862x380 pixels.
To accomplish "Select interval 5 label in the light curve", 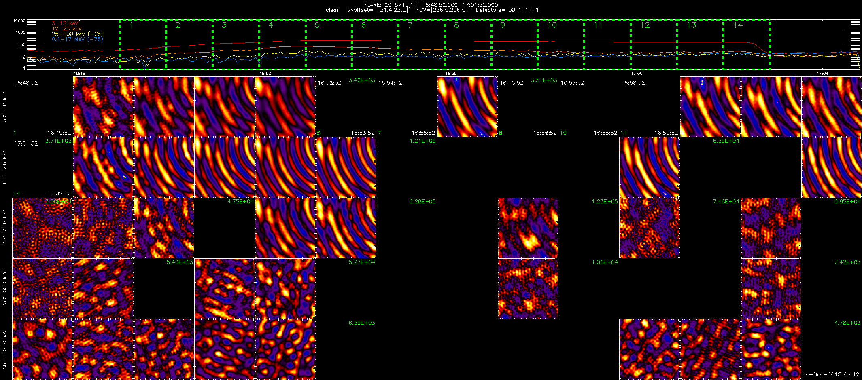I will [x=317, y=25].
